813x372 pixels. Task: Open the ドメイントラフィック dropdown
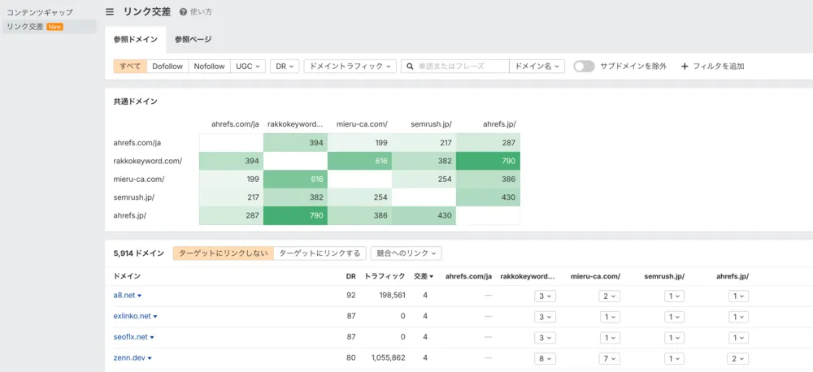click(350, 67)
